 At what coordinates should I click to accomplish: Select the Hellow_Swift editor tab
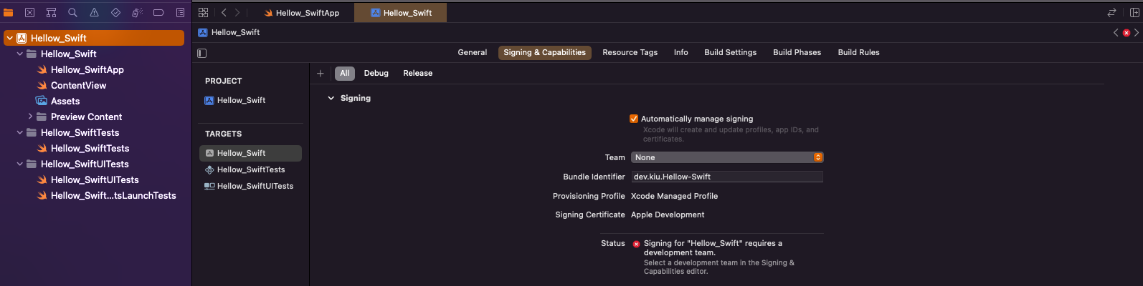point(401,13)
